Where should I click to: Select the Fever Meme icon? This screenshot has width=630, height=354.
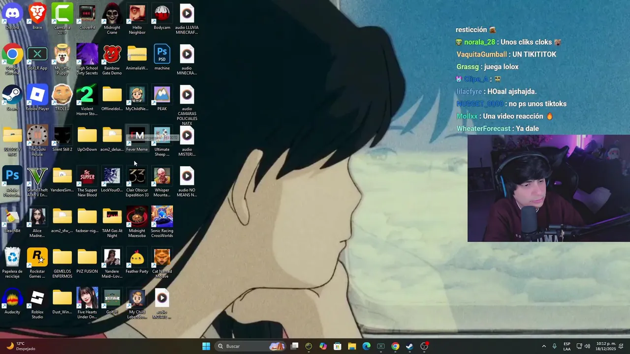tap(137, 139)
